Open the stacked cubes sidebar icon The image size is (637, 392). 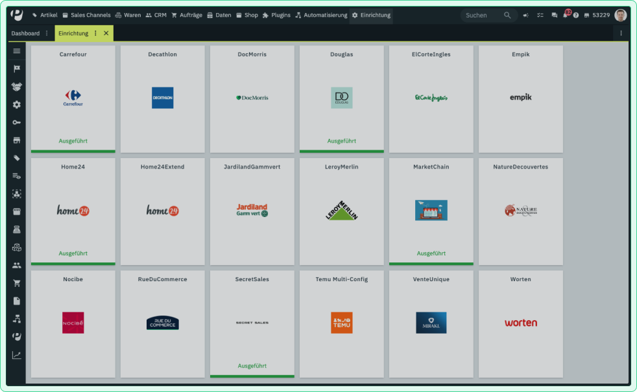tap(17, 247)
